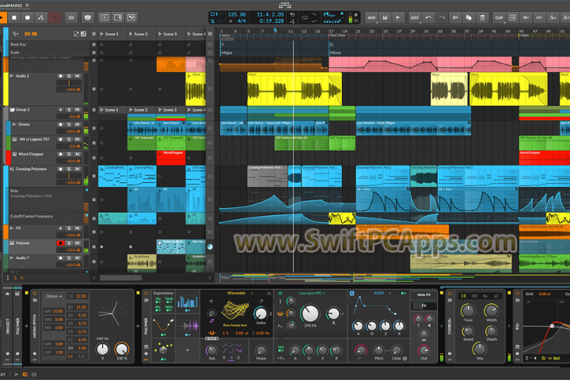Open the Wavetable oscillator type dropdown
This screenshot has height=380, width=570.
point(240,293)
